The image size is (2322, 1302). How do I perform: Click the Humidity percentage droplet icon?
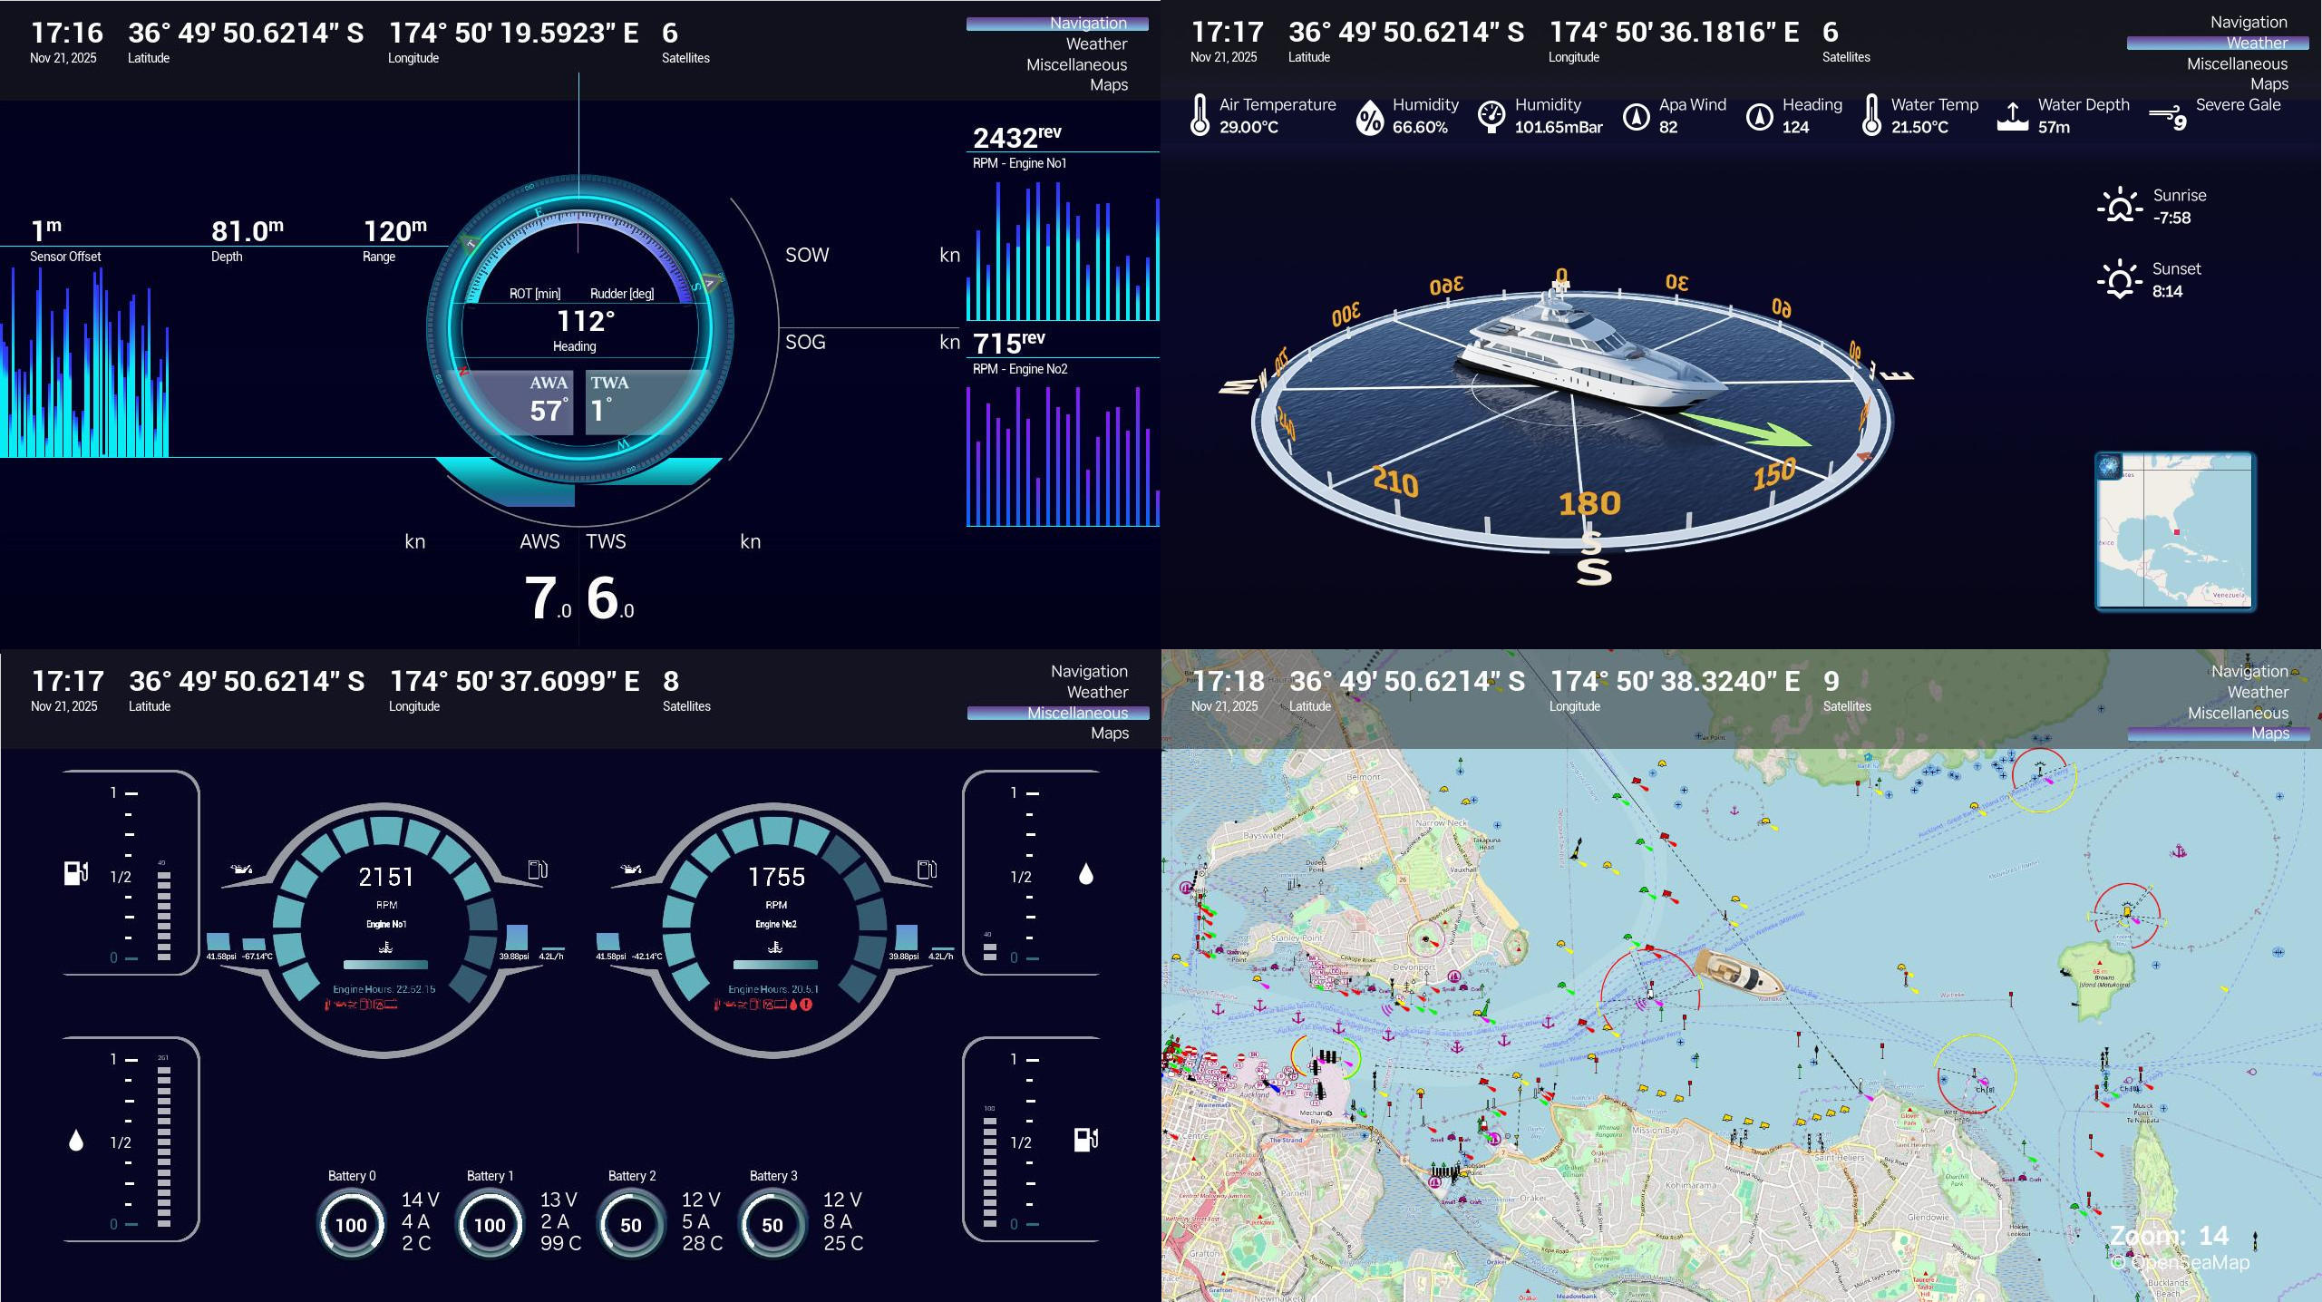[1371, 118]
